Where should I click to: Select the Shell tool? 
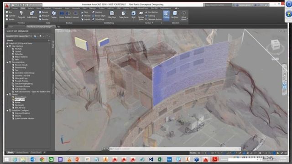(134, 15)
